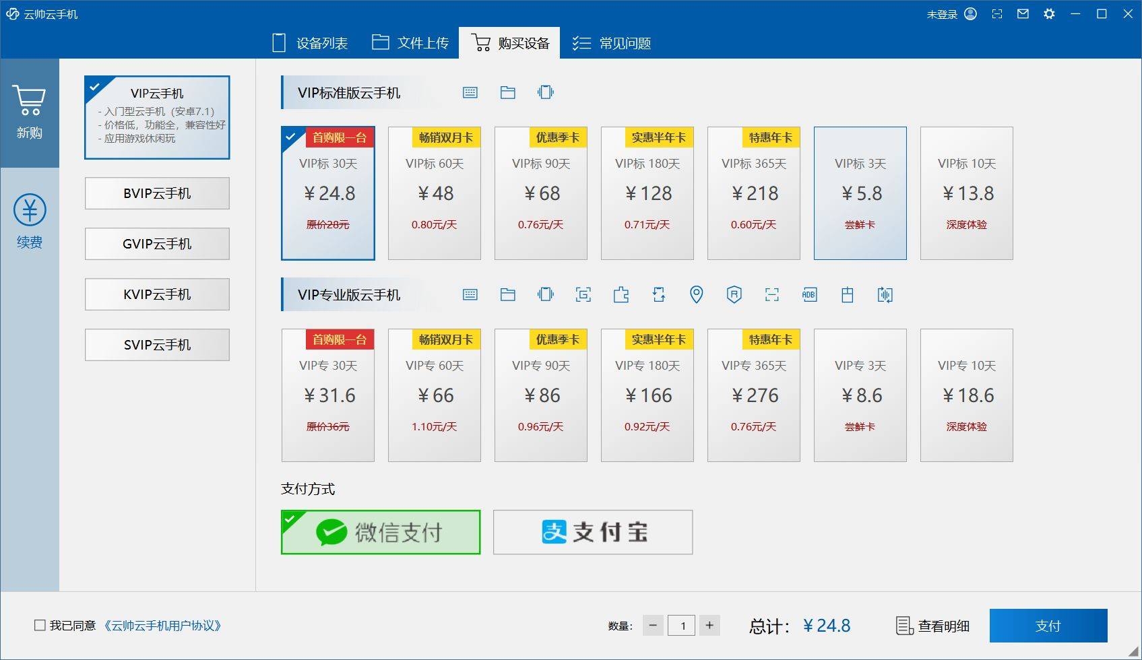Click the G screenshot-frame icon
The width and height of the screenshot is (1142, 660).
(583, 294)
